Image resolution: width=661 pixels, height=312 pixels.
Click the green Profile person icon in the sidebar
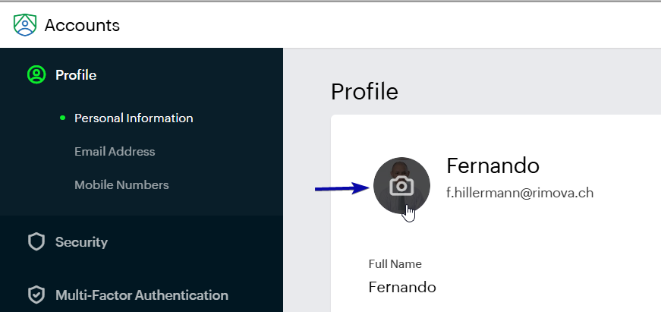[x=36, y=74]
